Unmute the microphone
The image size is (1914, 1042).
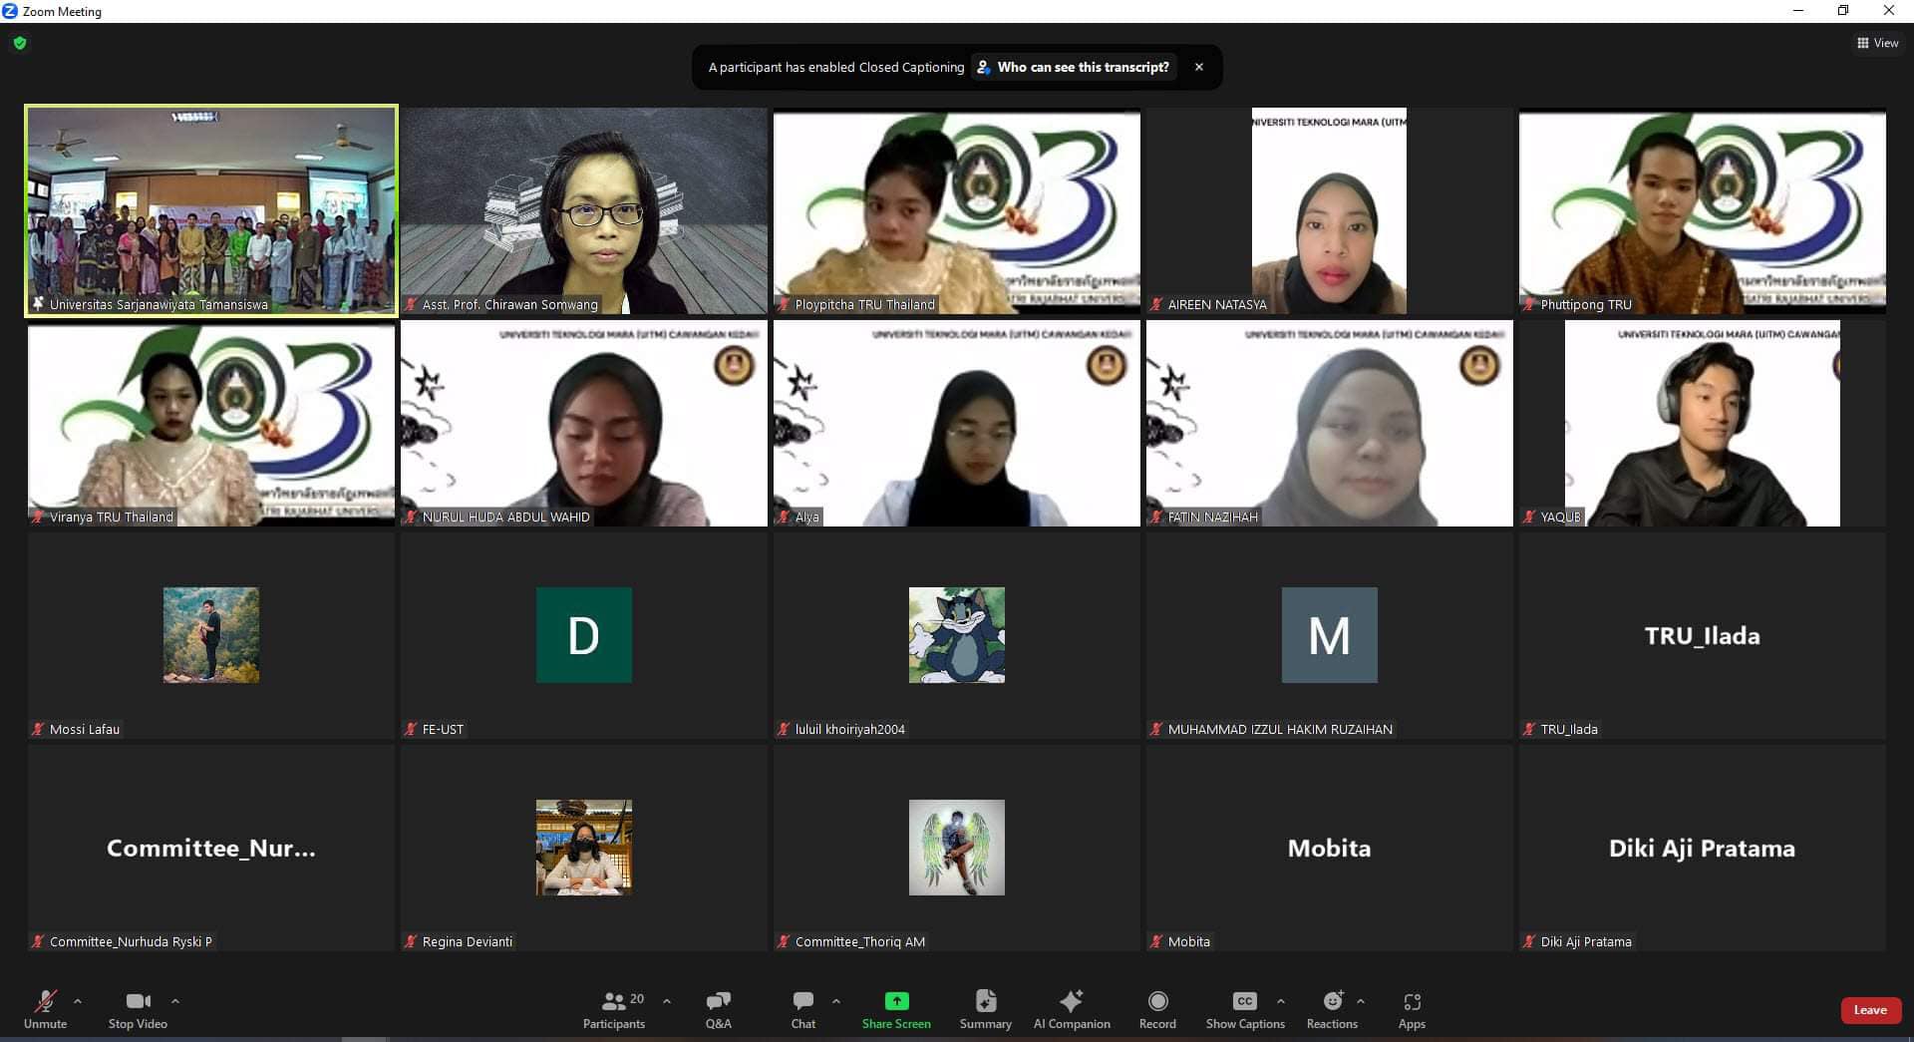pyautogui.click(x=46, y=1008)
